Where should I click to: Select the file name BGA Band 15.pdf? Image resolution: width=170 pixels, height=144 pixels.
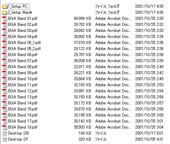[x=23, y=109]
